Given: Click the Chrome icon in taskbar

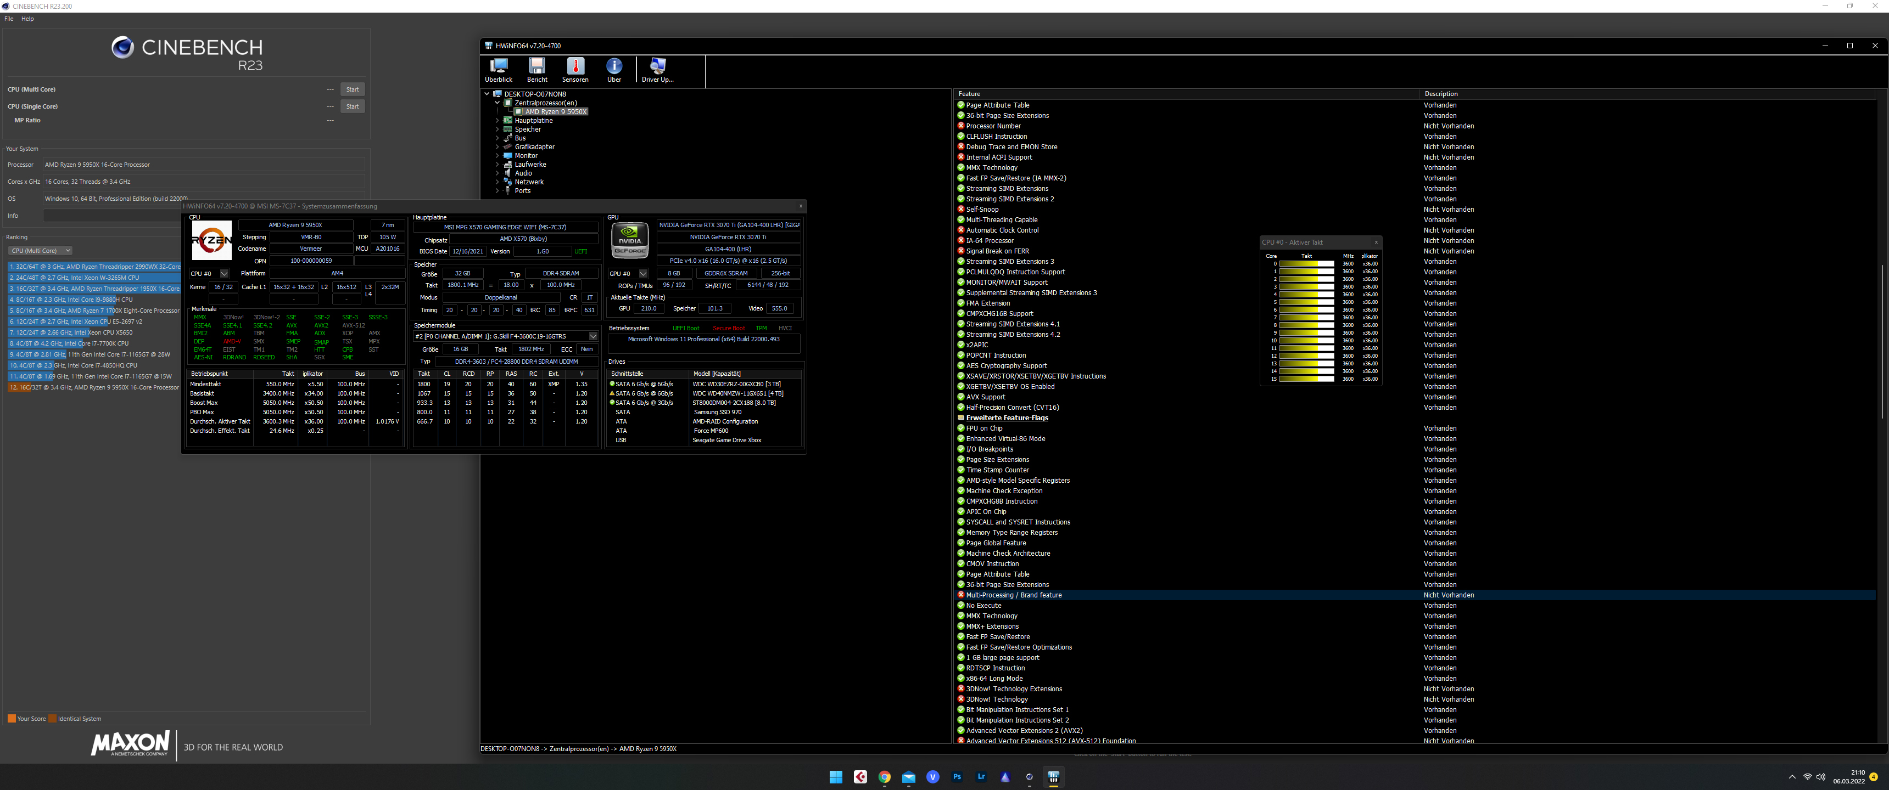Looking at the screenshot, I should point(884,777).
